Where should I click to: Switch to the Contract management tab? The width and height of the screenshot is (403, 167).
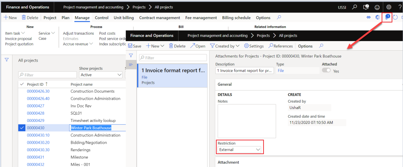click(x=160, y=18)
